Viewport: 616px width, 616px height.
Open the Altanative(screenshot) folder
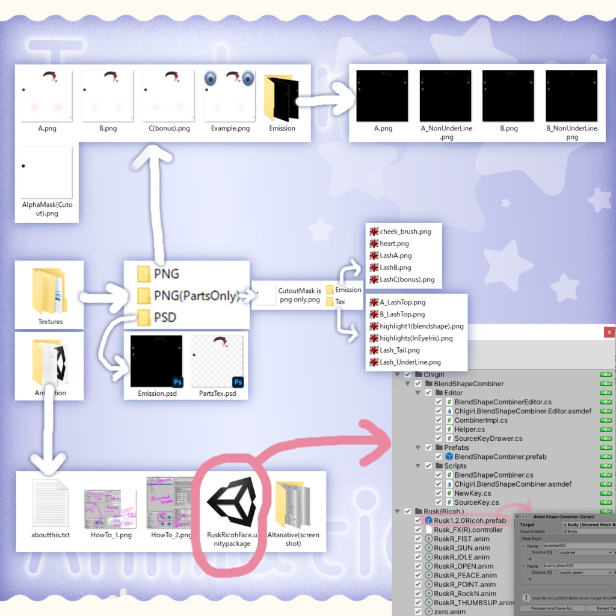[x=293, y=504]
